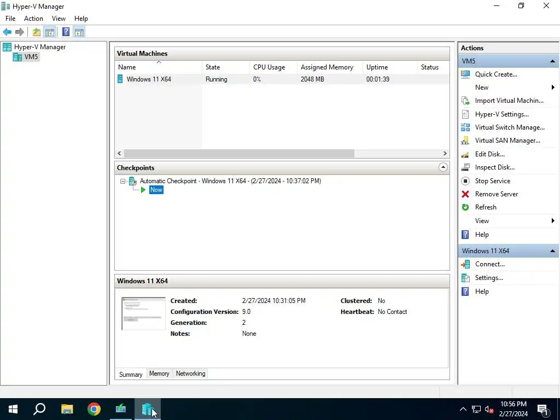Screen dimensions: 560x420
Task: Click the toolbar Help question-mark icon
Action: point(66,32)
